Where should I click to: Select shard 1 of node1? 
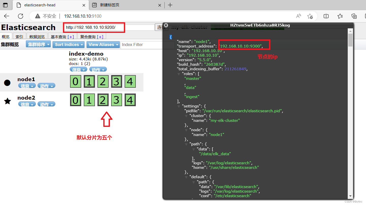pos(89,82)
